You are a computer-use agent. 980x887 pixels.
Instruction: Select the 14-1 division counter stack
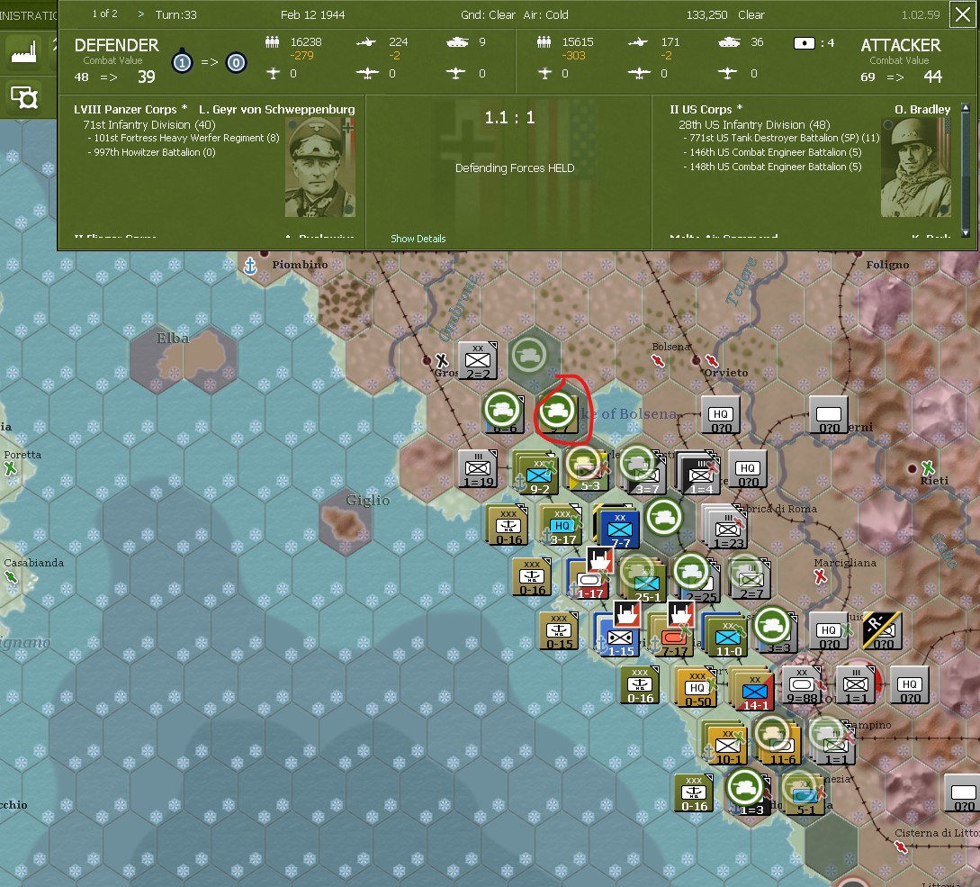tap(754, 690)
